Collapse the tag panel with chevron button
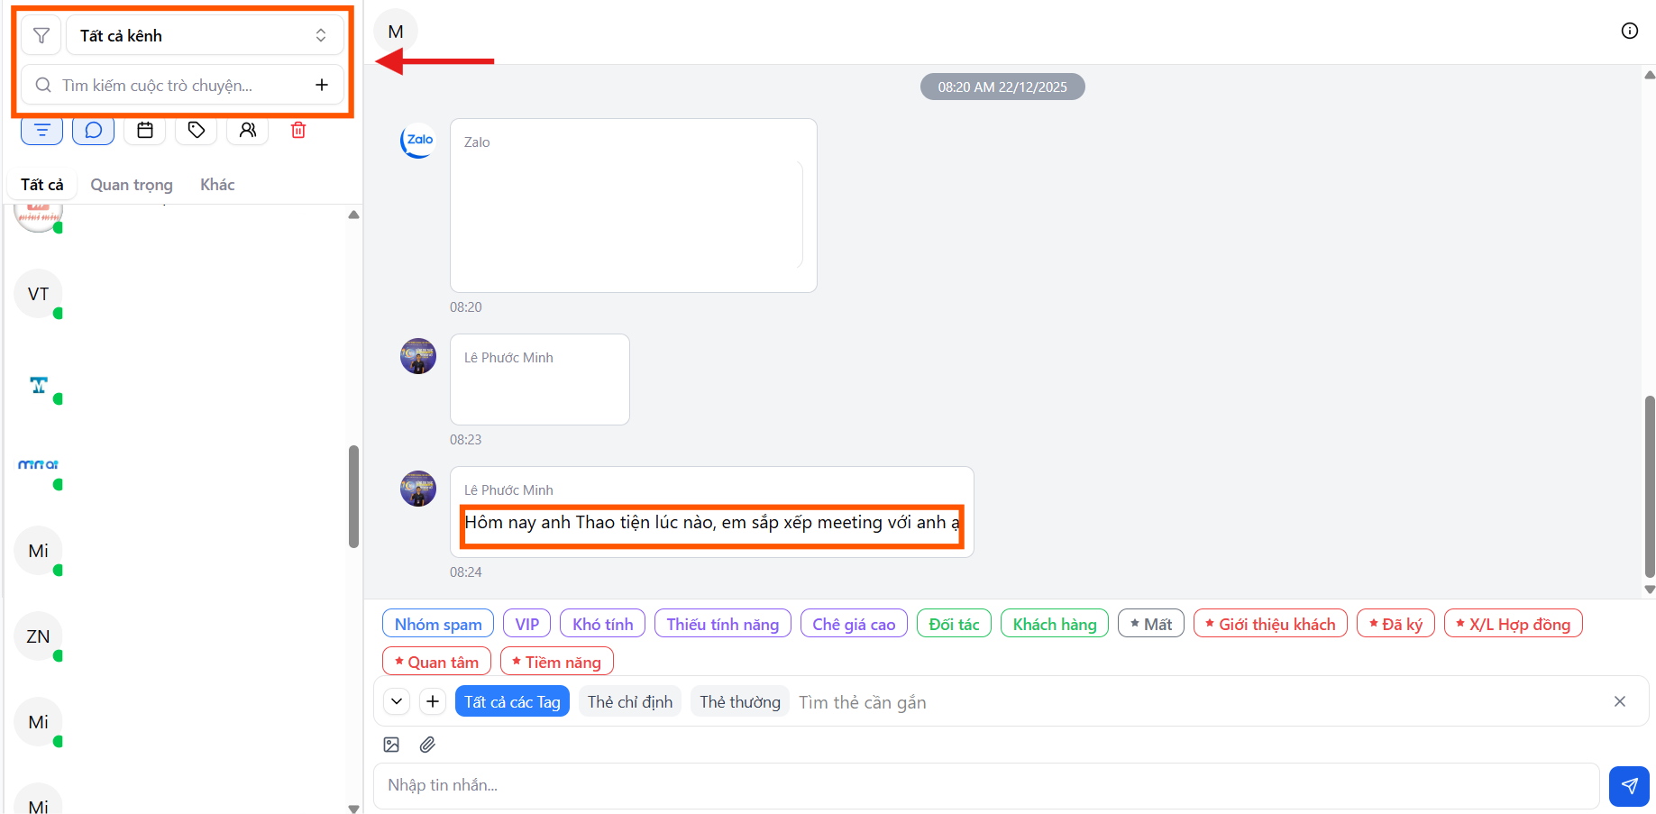Image resolution: width=1656 pixels, height=814 pixels. (397, 701)
